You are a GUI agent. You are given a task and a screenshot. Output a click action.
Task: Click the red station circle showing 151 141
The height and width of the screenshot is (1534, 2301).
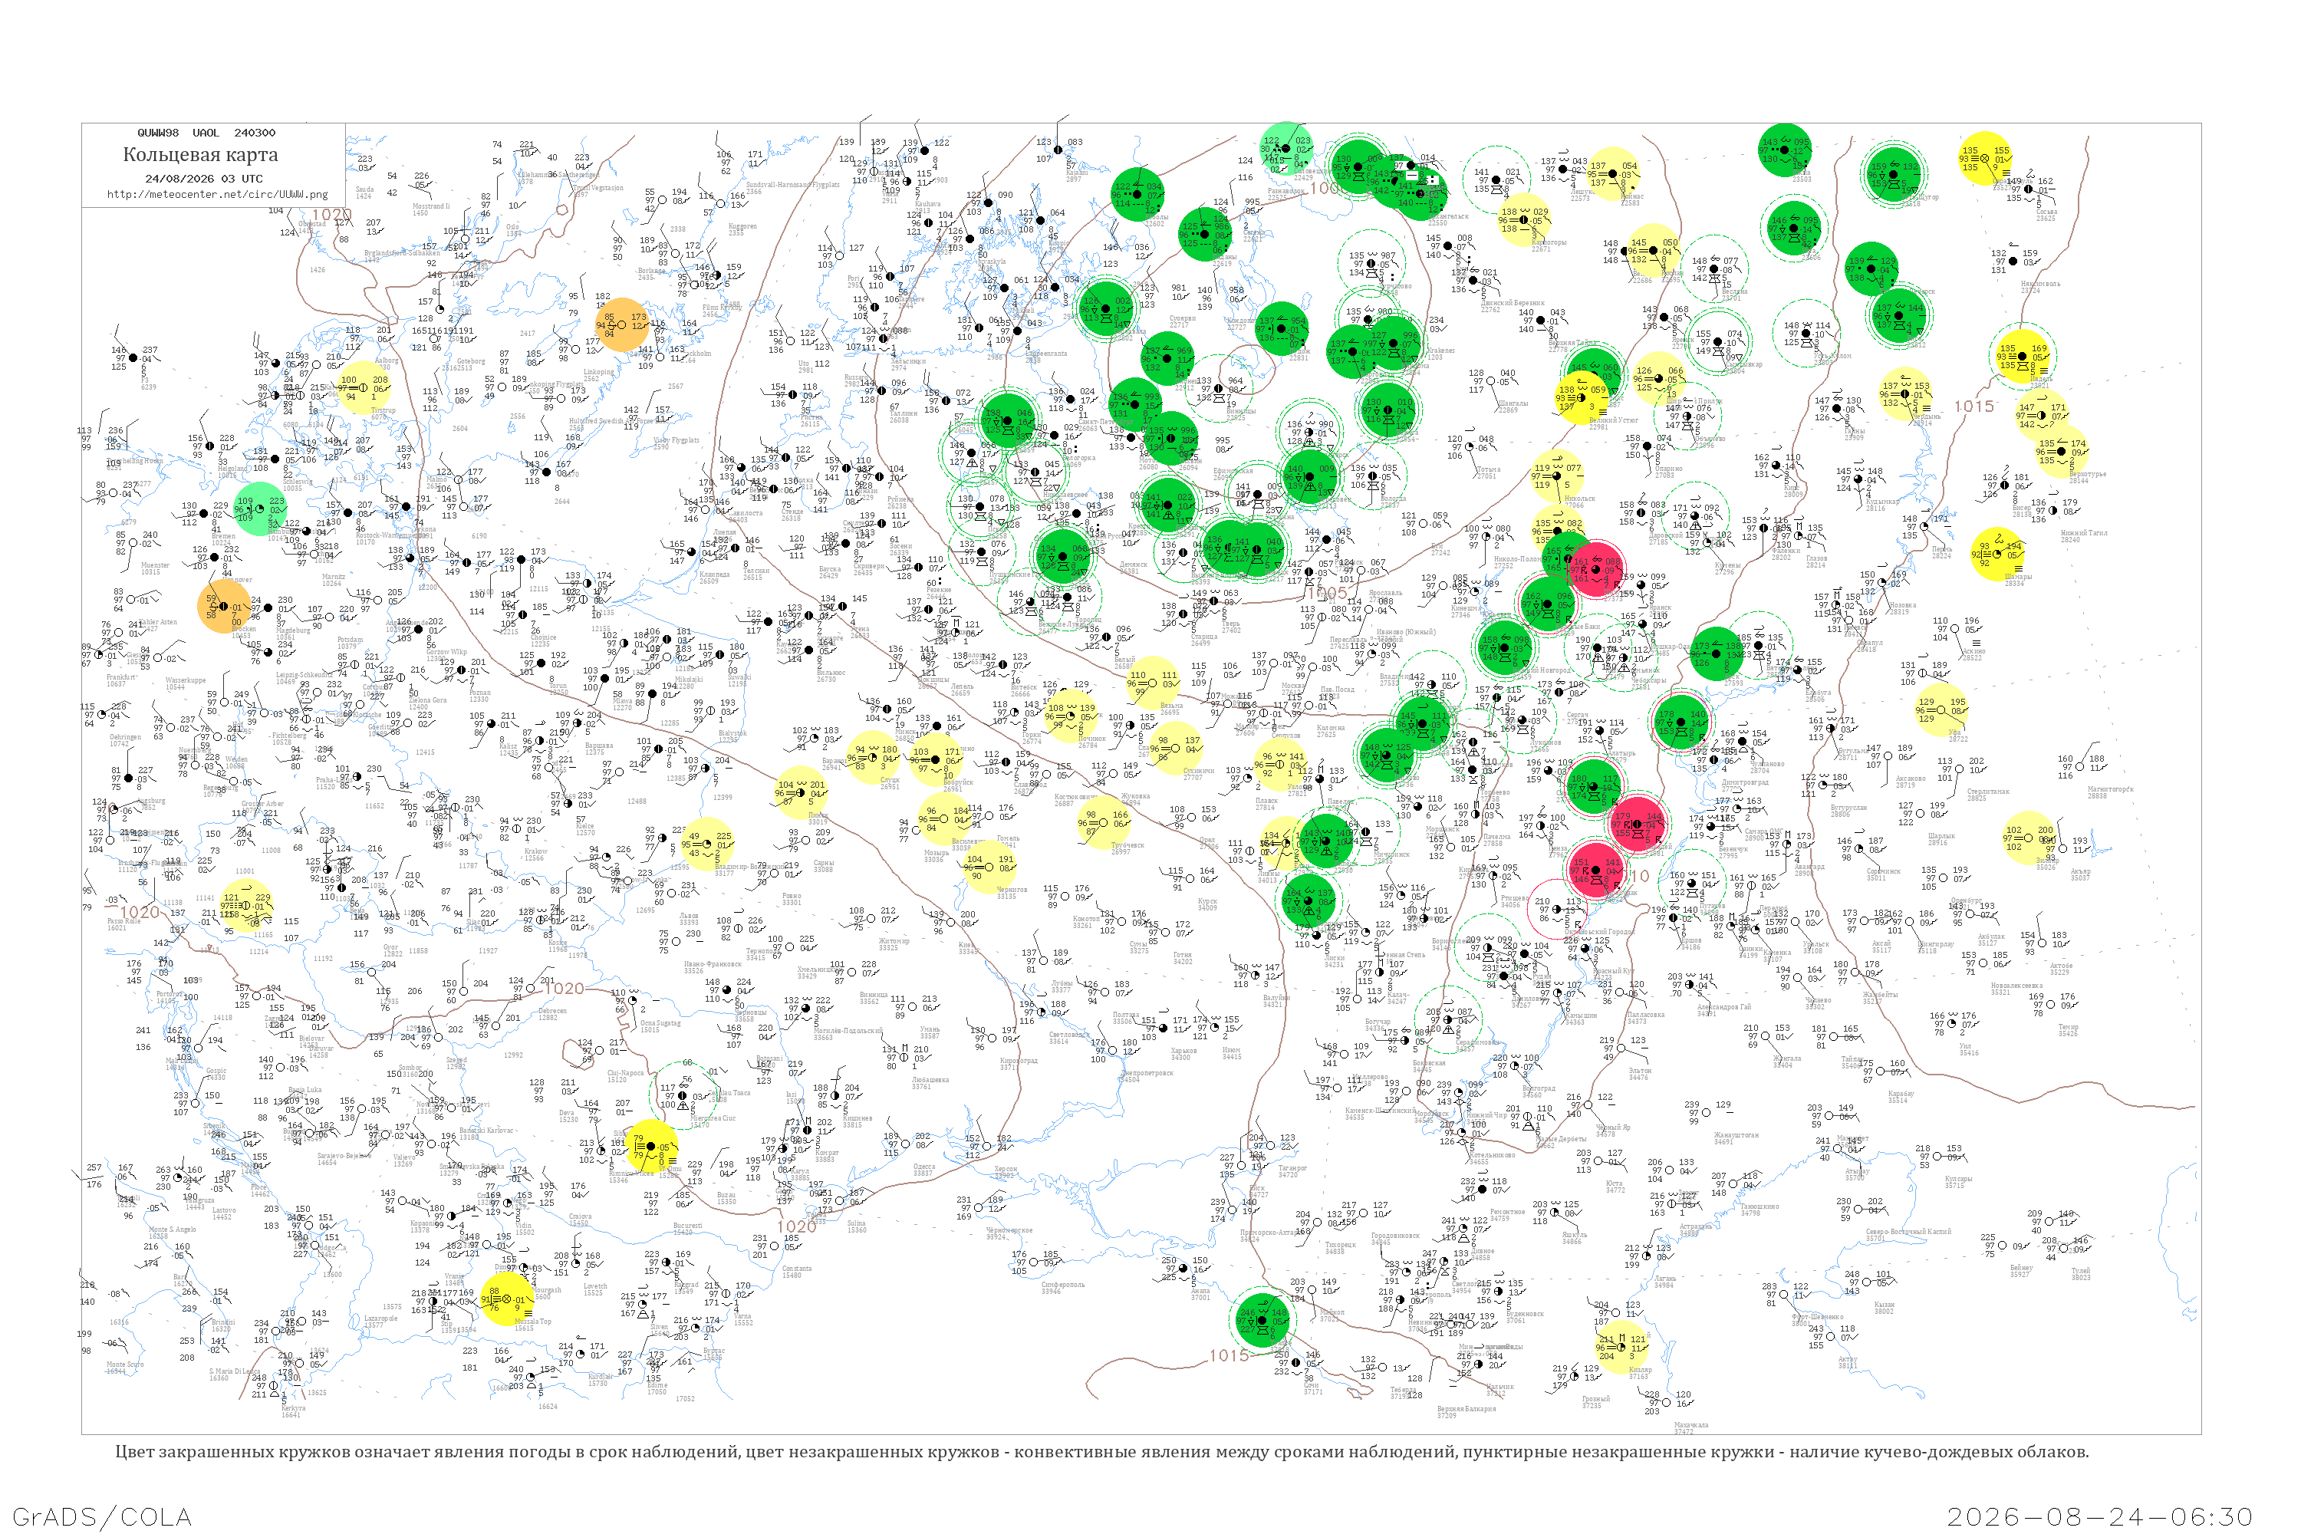pos(1595,870)
